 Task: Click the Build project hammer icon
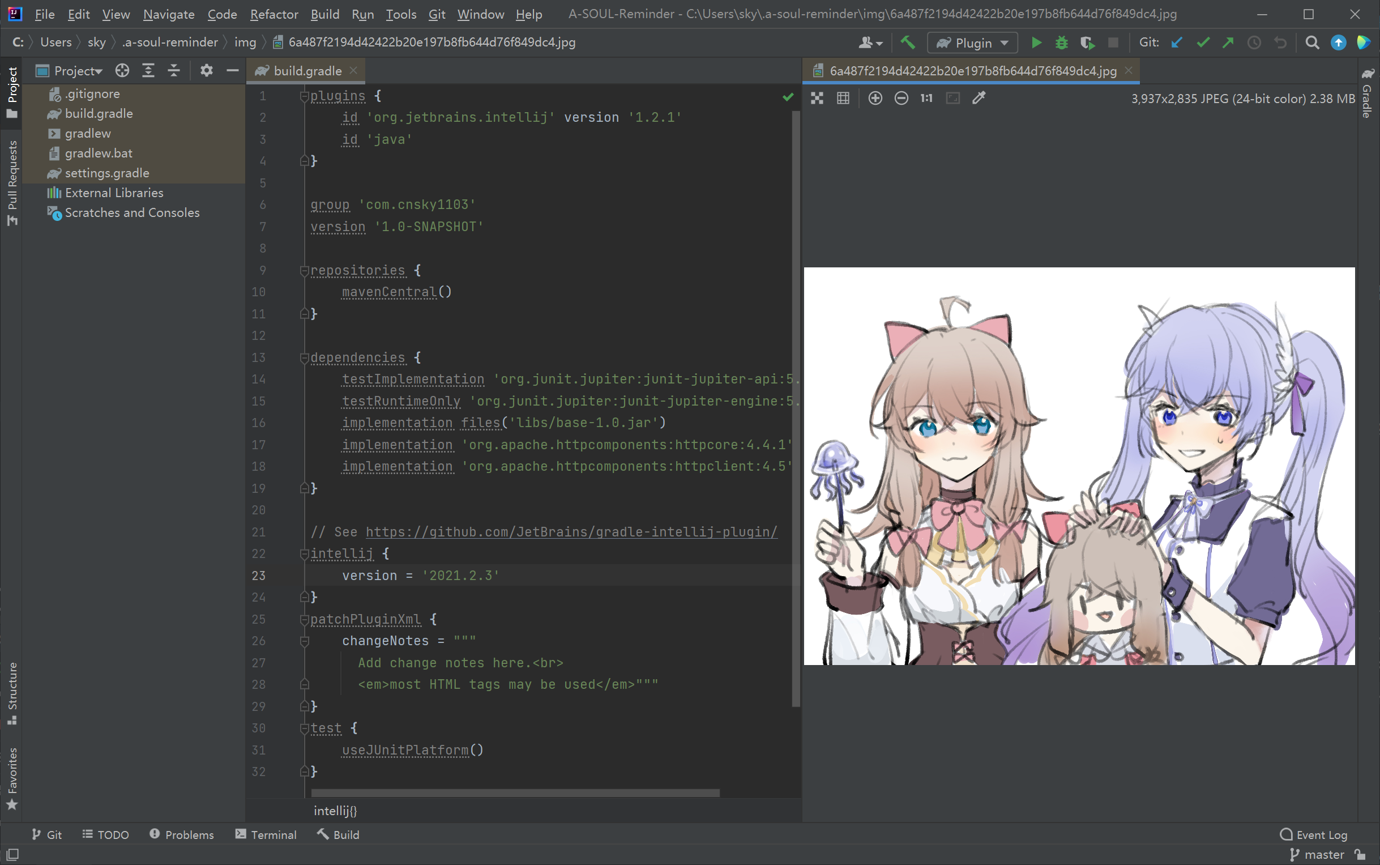[908, 43]
